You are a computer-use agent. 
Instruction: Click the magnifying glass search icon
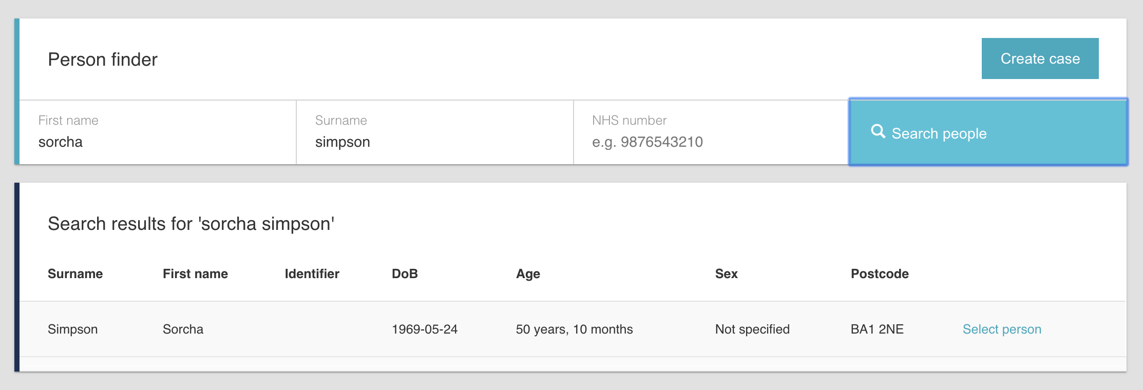pyautogui.click(x=878, y=132)
